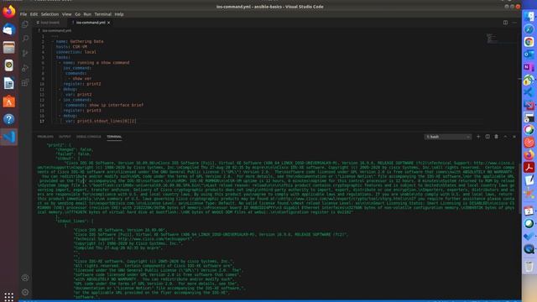
Task: Open Calendar in macOS dock
Action: tap(529, 211)
